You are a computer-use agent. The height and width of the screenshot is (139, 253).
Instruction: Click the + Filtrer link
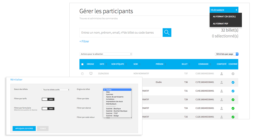pos(84,41)
